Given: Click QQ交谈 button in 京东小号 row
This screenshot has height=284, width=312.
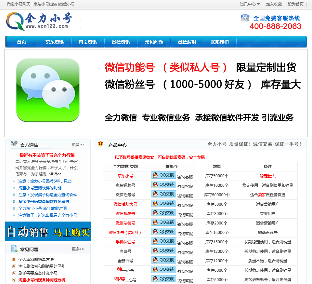Looking at the screenshot, I should 163,175.
